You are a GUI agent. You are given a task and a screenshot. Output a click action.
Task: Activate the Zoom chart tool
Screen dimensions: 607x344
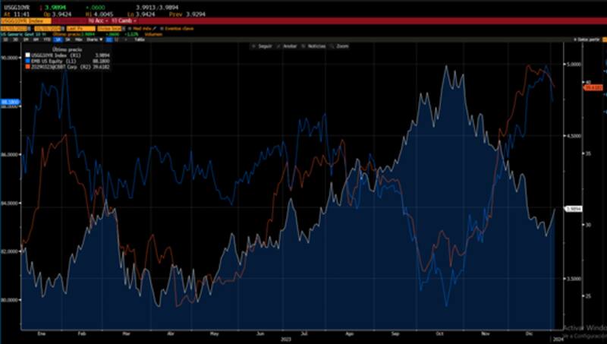click(341, 46)
